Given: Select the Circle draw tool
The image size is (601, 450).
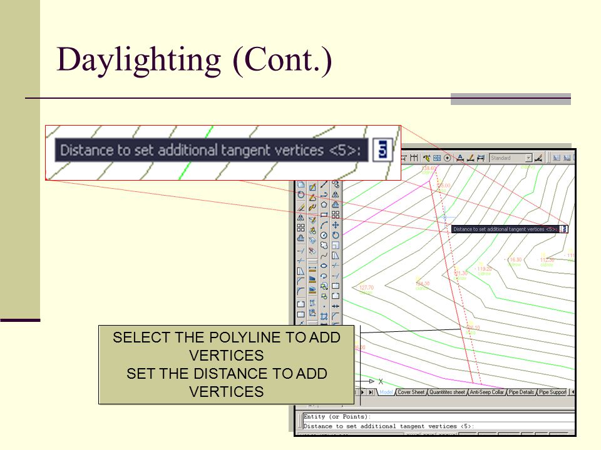Looking at the screenshot, I should click(x=324, y=236).
